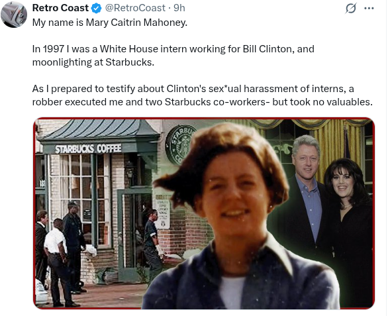Viewport: 392px width, 316px height.
Task: Open the Grok explain-post icon
Action: tap(350, 9)
